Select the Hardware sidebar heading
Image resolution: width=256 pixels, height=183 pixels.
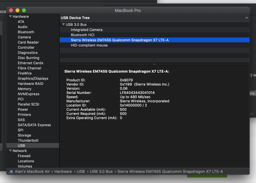click(x=20, y=16)
